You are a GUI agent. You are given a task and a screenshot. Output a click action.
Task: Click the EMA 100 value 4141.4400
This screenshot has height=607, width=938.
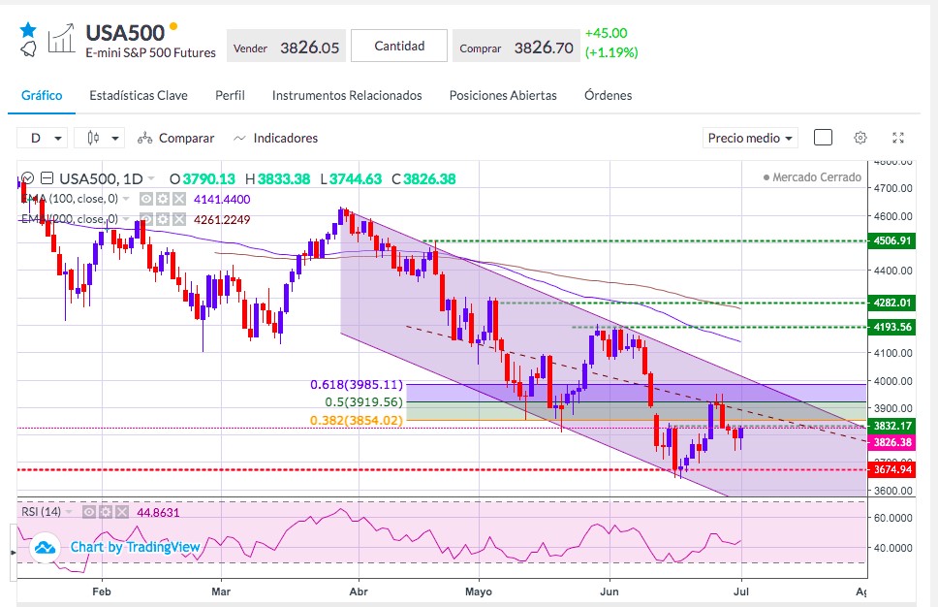pyautogui.click(x=222, y=199)
